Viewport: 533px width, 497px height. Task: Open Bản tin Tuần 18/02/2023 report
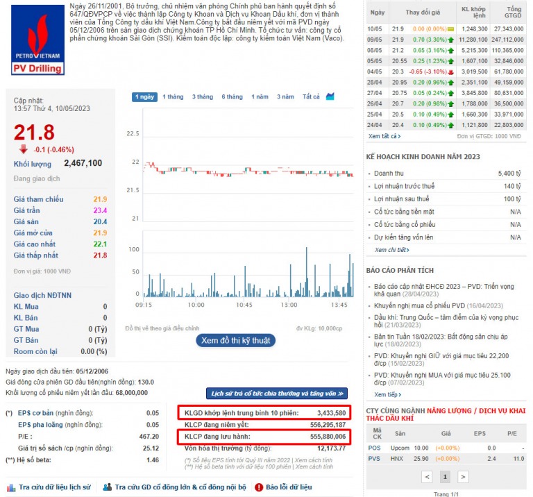pyautogui.click(x=441, y=340)
